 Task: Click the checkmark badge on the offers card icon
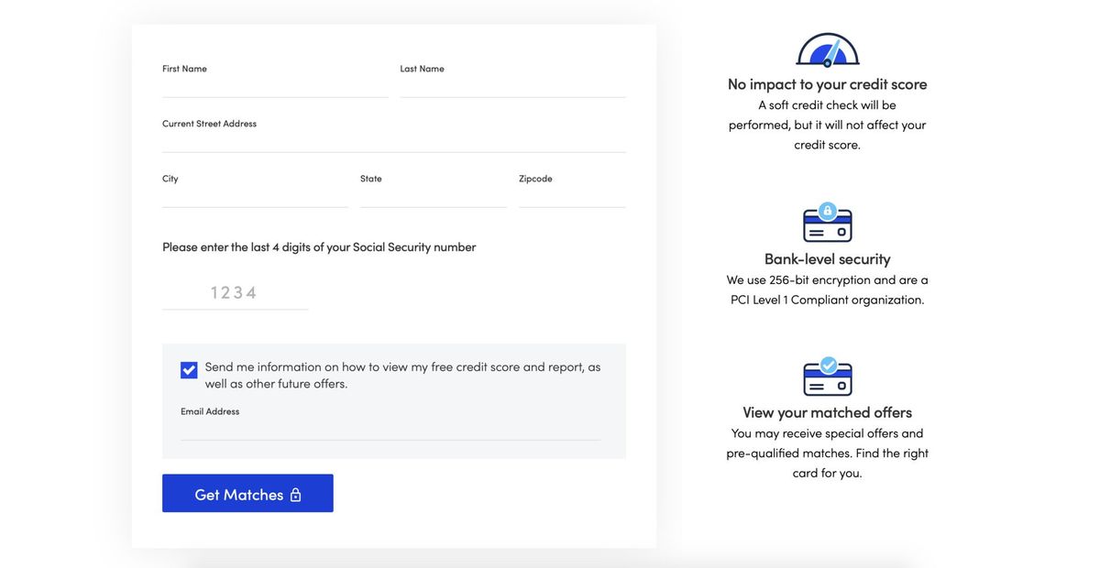pyautogui.click(x=829, y=364)
